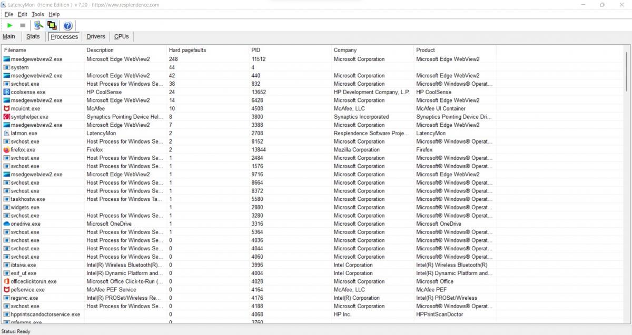
Task: Click 'Microsoft Office Click-to-Run' description cell
Action: point(124,281)
